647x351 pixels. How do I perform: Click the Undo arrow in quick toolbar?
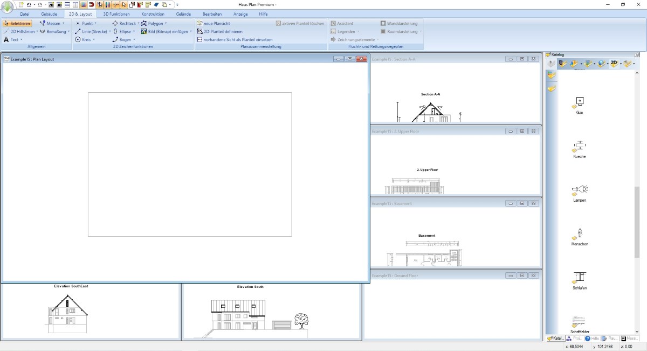(x=29, y=4)
